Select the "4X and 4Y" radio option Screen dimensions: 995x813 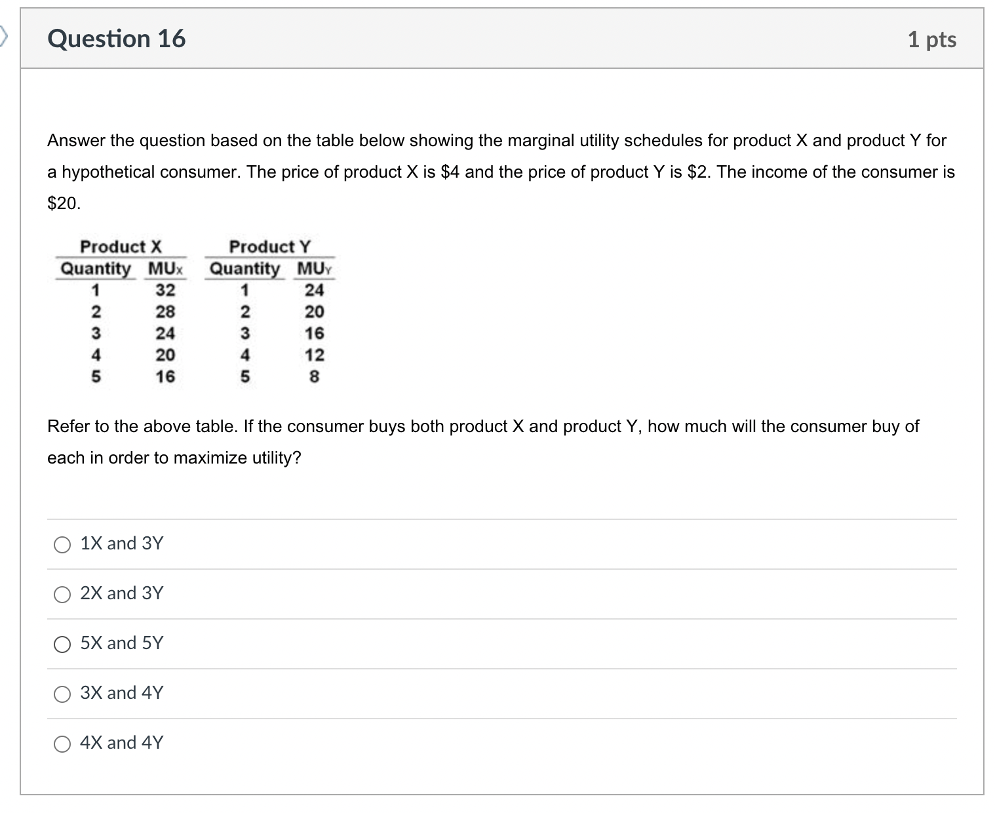(63, 744)
